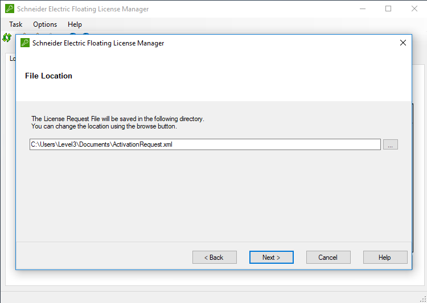The image size is (427, 303).
Task: Click the resize grip in status bar
Action: pyautogui.click(x=422, y=299)
